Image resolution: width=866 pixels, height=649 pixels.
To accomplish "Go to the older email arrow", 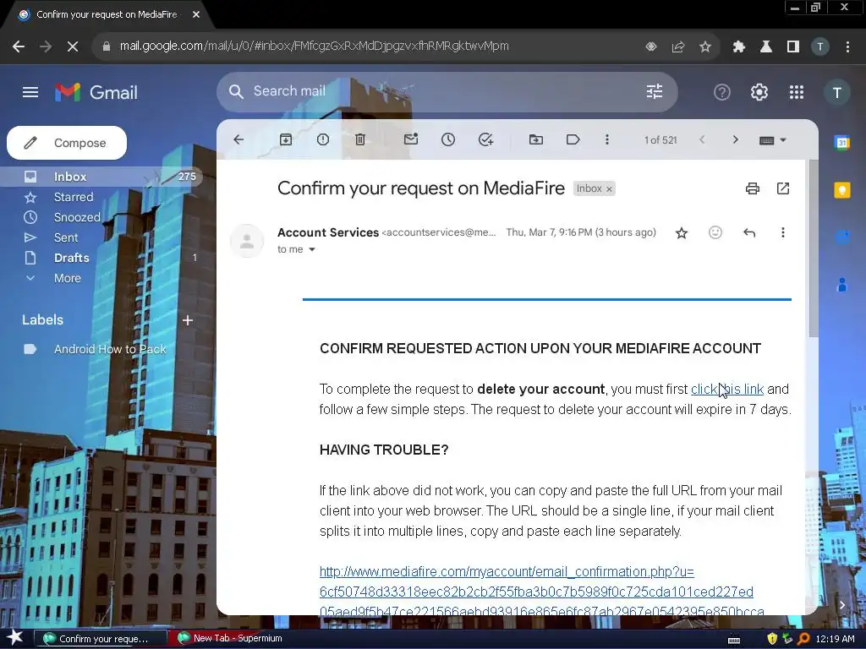I will [735, 139].
